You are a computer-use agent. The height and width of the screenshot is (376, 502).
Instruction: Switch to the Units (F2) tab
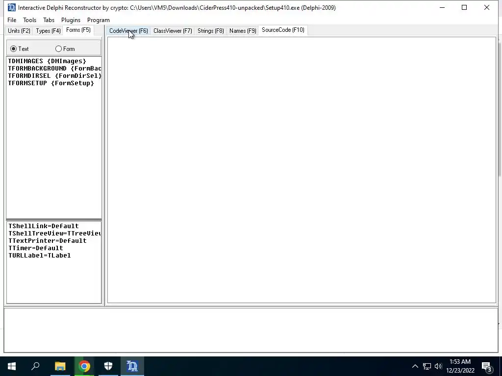pos(19,31)
